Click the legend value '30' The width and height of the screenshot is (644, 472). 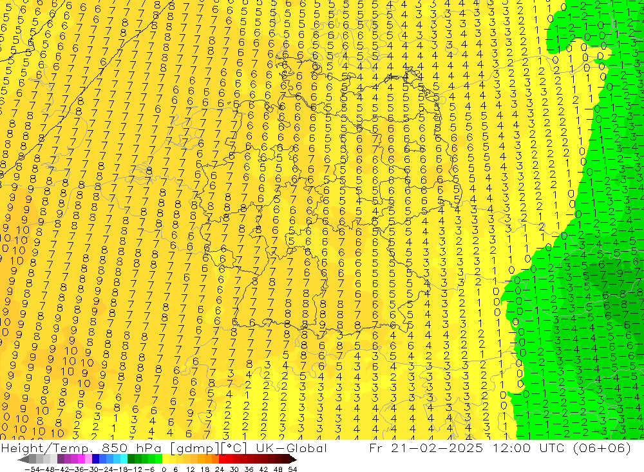(234, 469)
